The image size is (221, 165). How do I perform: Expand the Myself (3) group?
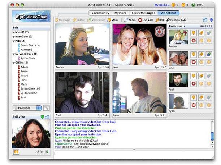pyautogui.click(x=13, y=32)
